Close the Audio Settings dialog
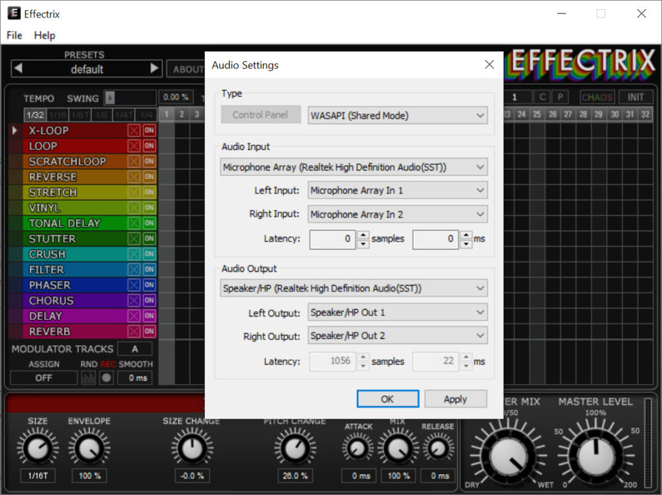The image size is (662, 495). [x=489, y=65]
